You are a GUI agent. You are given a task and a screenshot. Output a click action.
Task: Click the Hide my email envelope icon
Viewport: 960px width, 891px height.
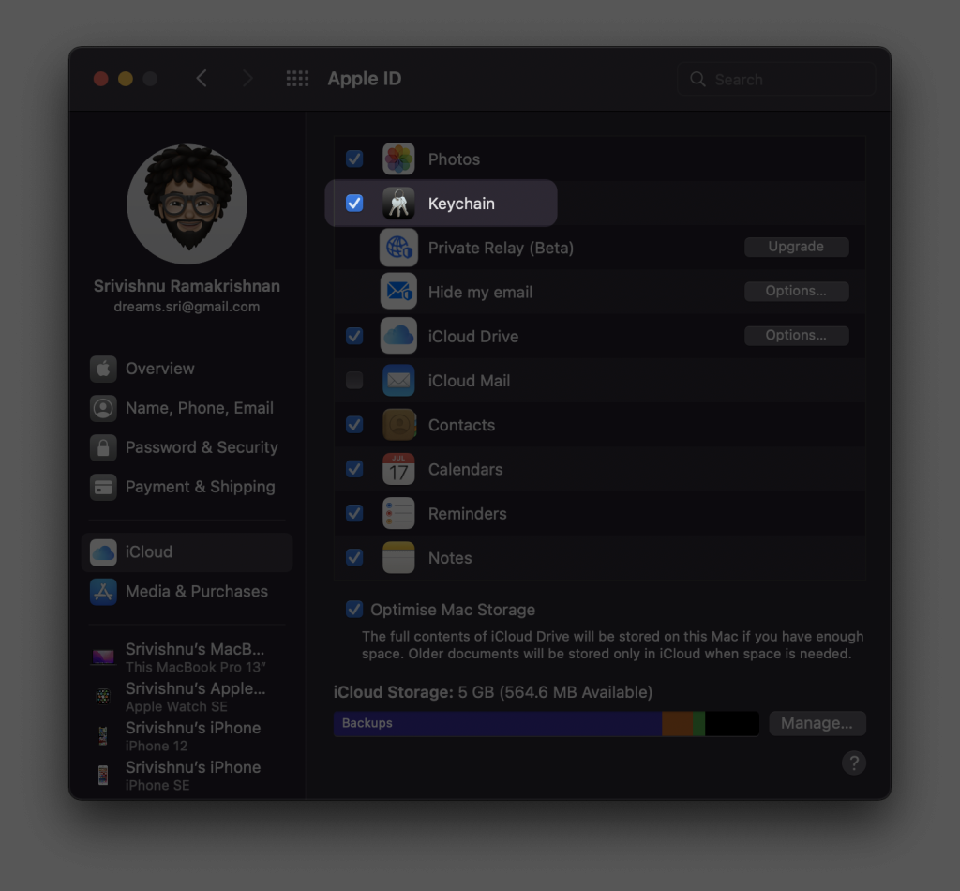(398, 292)
